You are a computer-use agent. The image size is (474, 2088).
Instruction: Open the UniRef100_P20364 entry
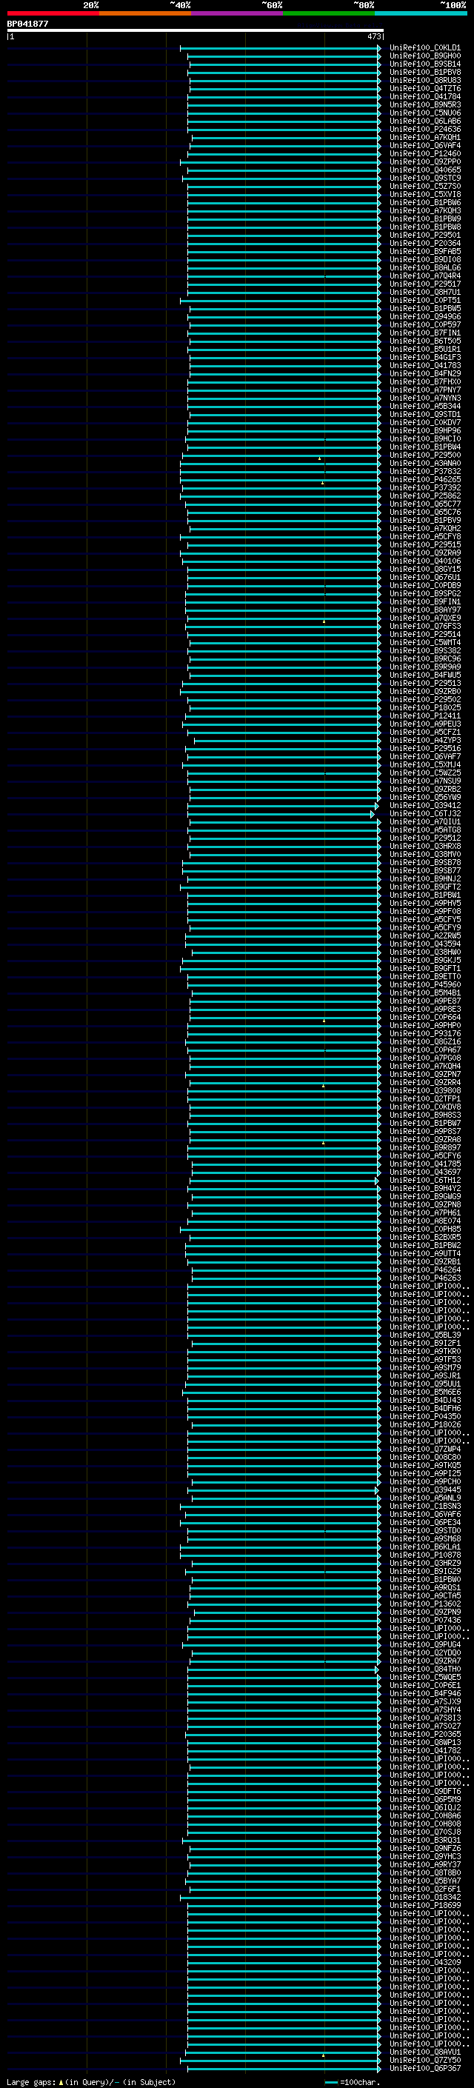point(425,243)
